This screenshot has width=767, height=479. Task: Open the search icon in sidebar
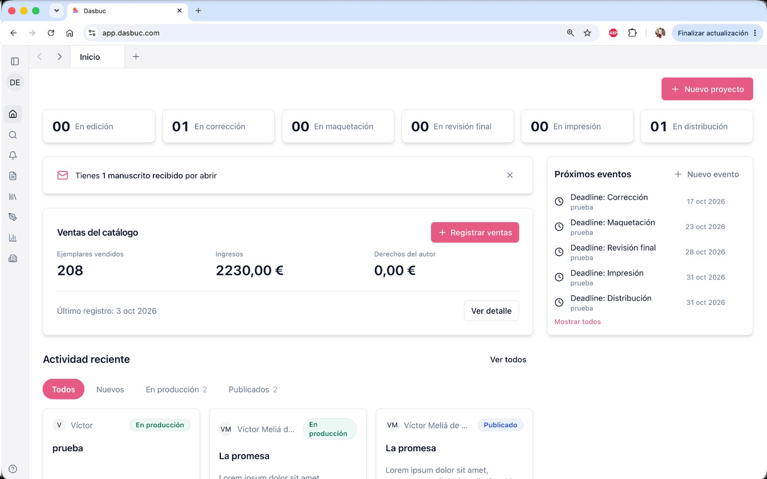13,135
